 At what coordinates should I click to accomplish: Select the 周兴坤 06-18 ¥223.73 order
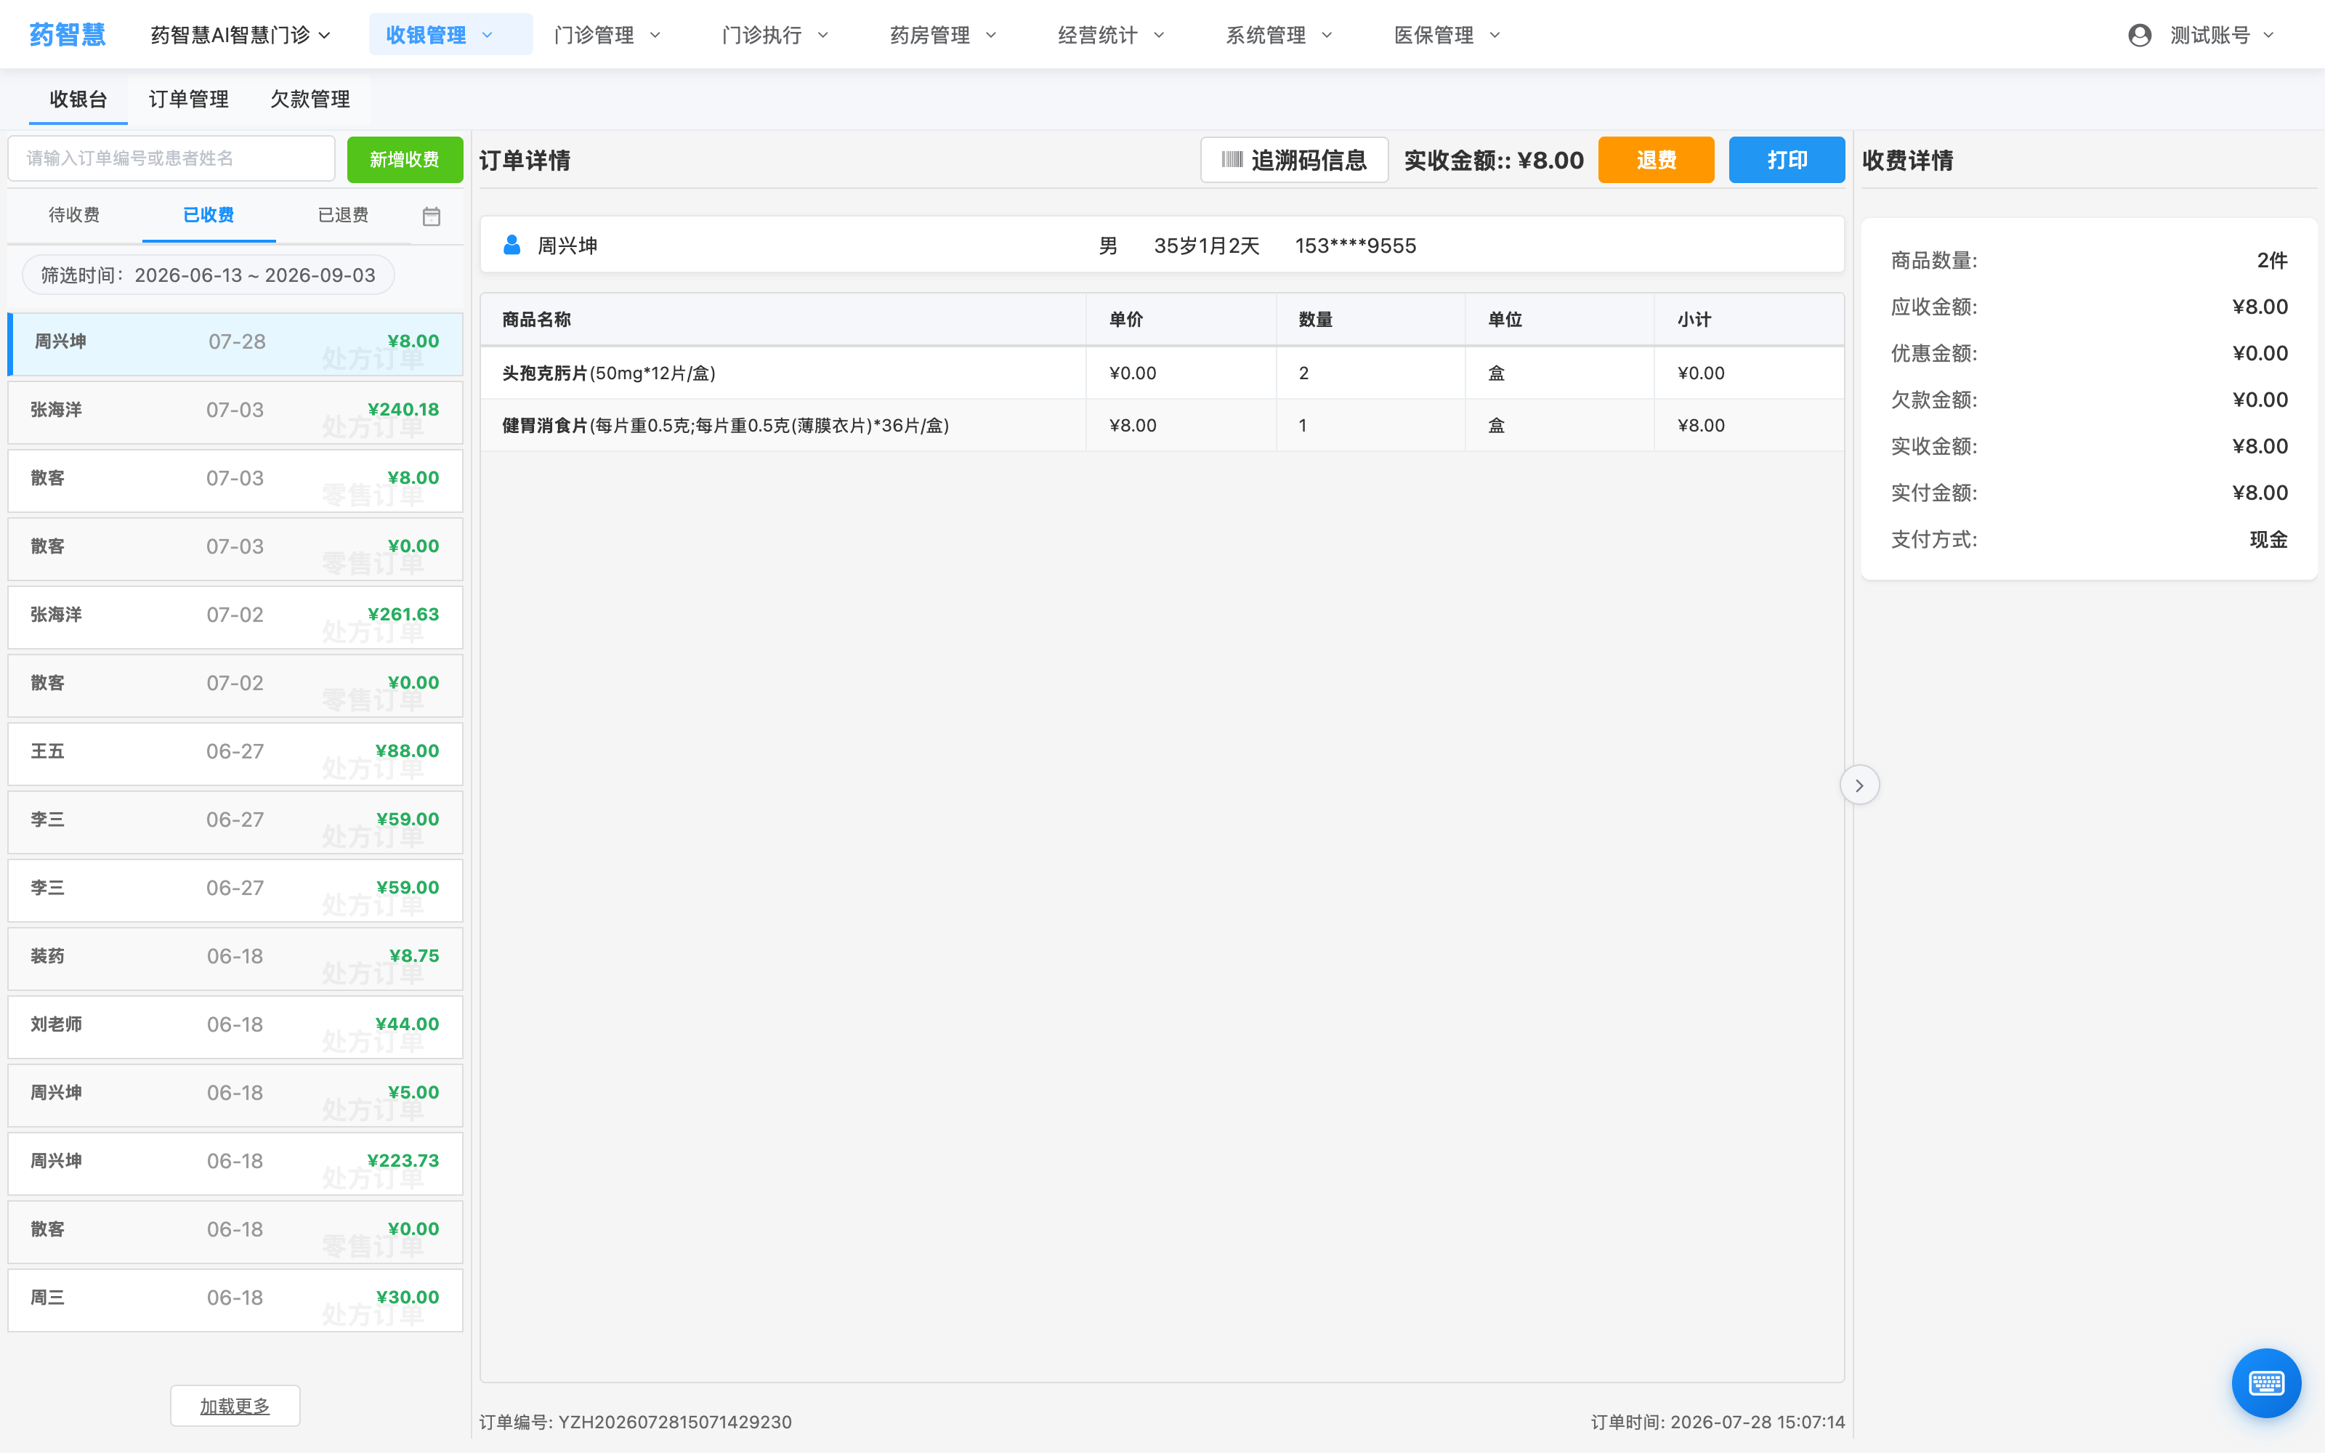pyautogui.click(x=235, y=1163)
